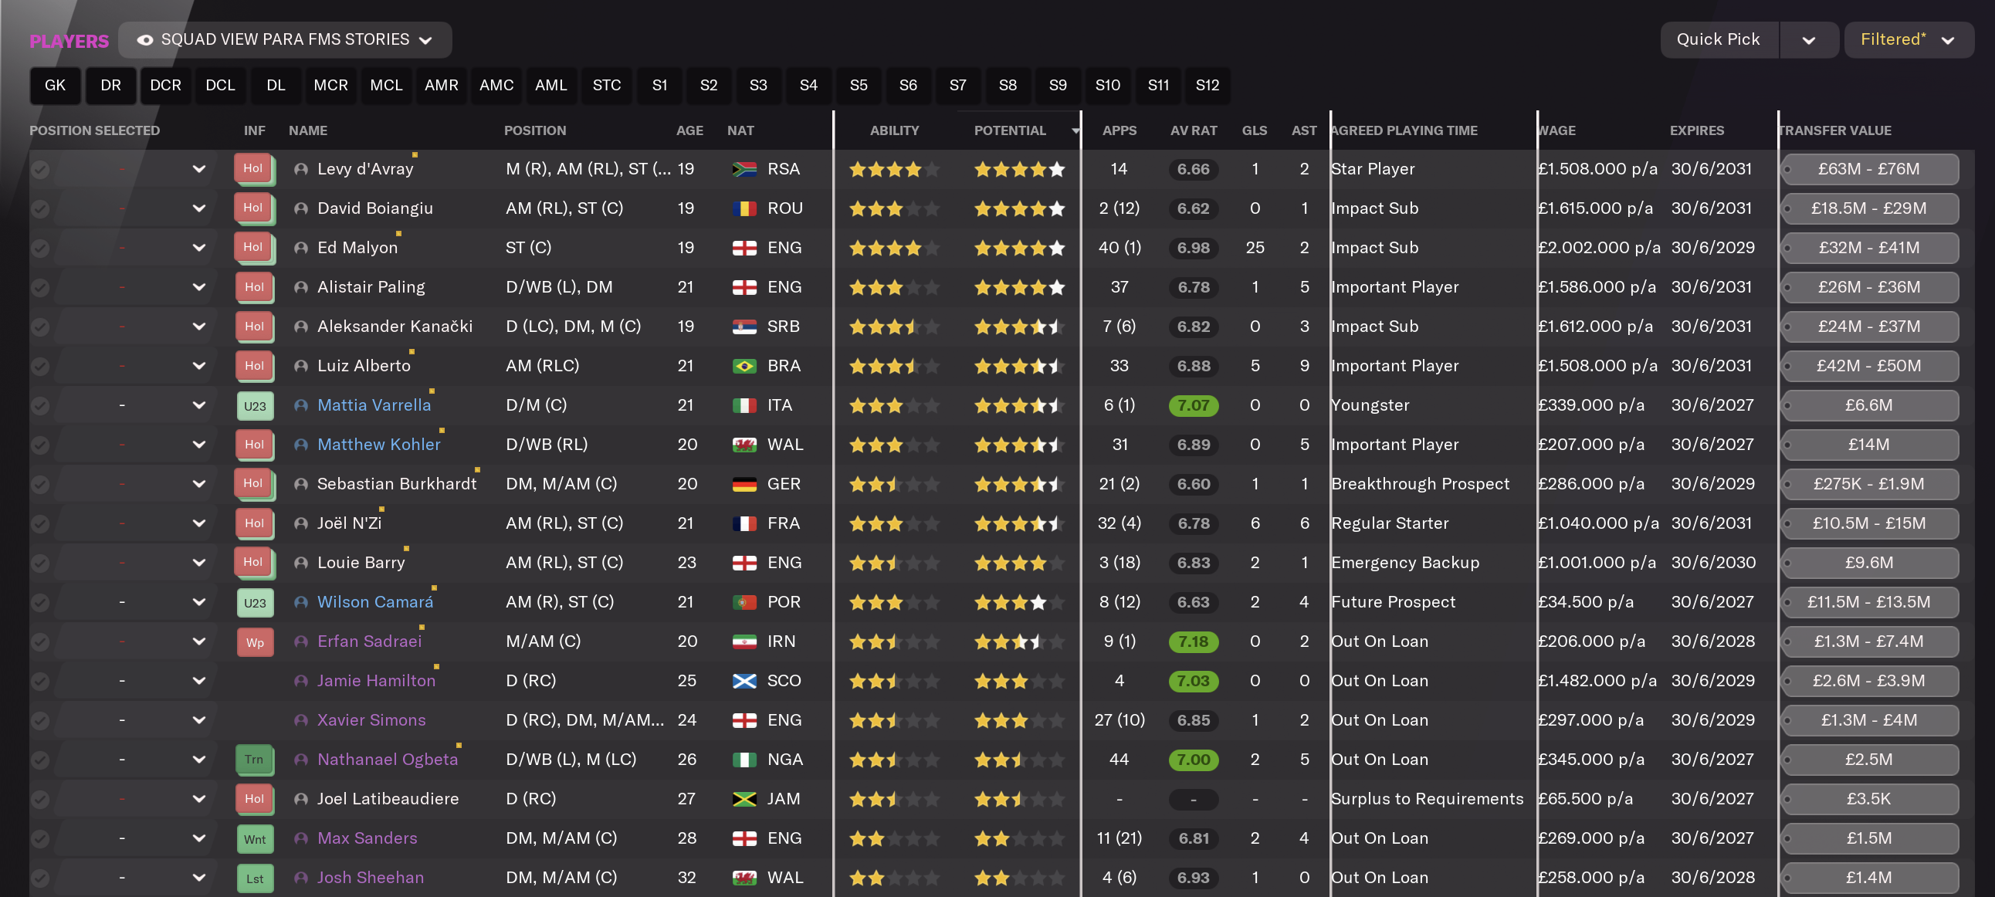
Task: Click player profile icon beside Ed Malyon
Action: click(301, 248)
